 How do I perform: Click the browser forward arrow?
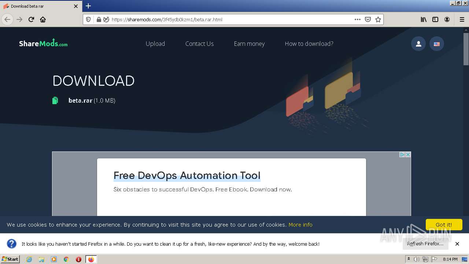[x=19, y=19]
